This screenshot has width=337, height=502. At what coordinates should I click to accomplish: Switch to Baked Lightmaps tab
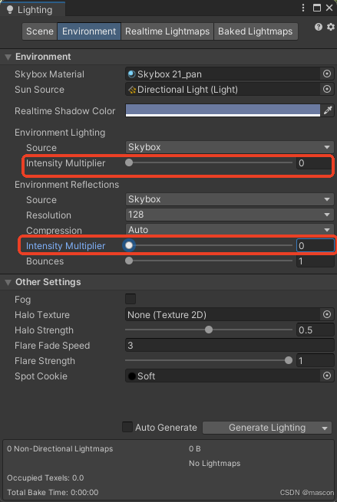pyautogui.click(x=256, y=31)
